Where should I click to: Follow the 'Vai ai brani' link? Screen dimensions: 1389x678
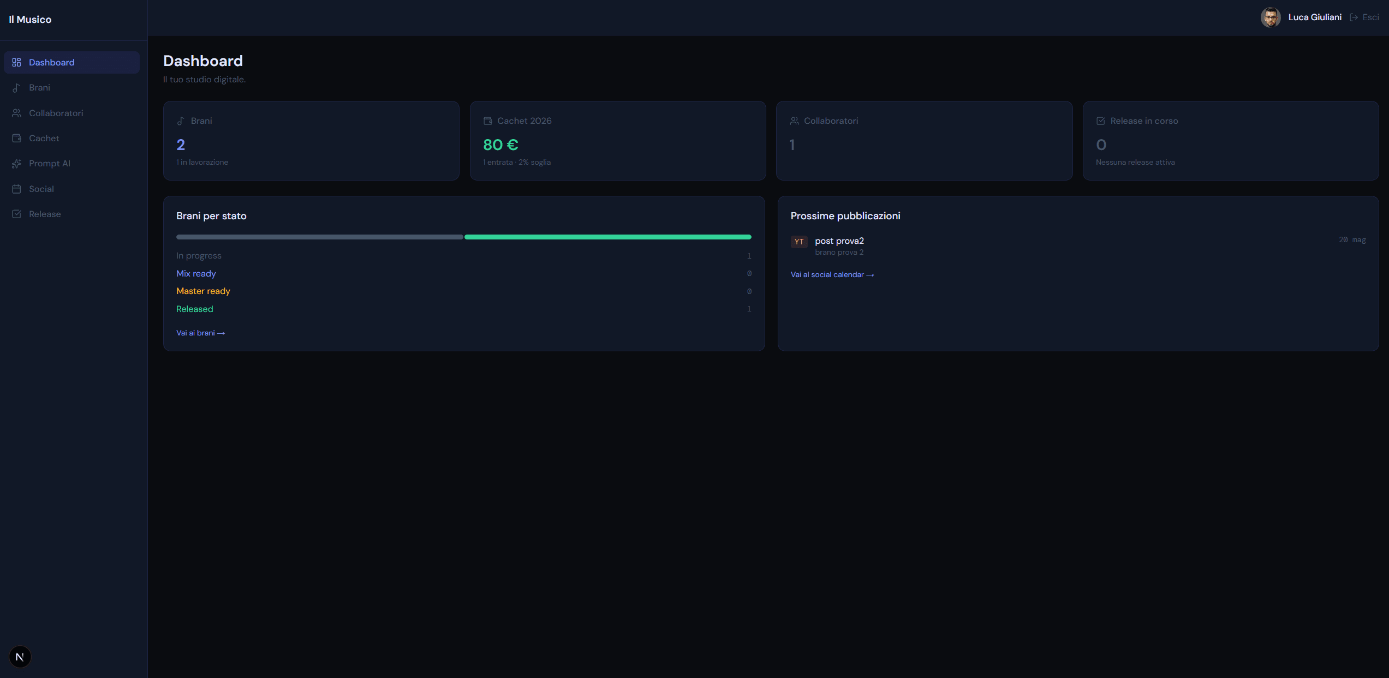coord(200,333)
